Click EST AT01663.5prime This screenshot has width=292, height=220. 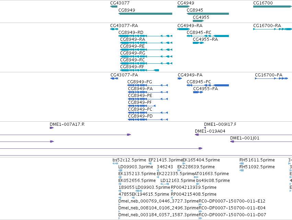(x=196, y=177)
